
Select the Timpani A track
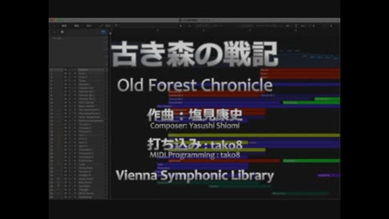point(78,172)
